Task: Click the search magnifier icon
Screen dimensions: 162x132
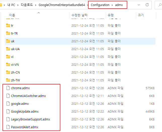Action: tap(160, 5)
